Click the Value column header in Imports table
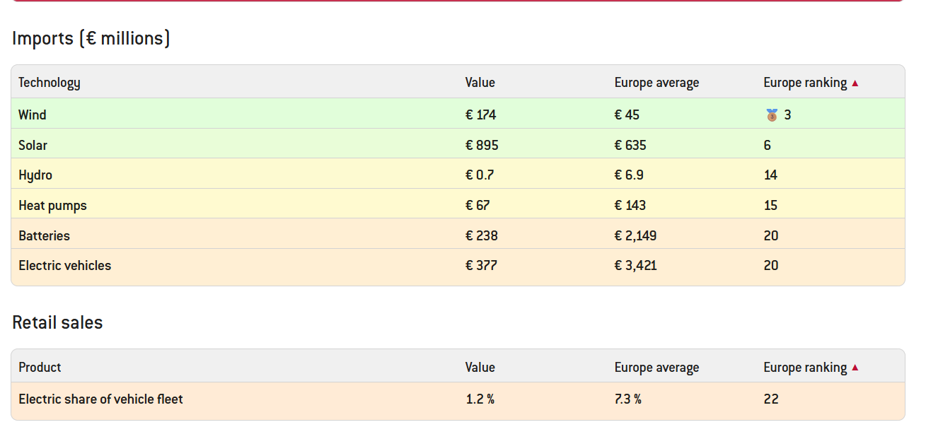This screenshot has width=926, height=439. (480, 82)
